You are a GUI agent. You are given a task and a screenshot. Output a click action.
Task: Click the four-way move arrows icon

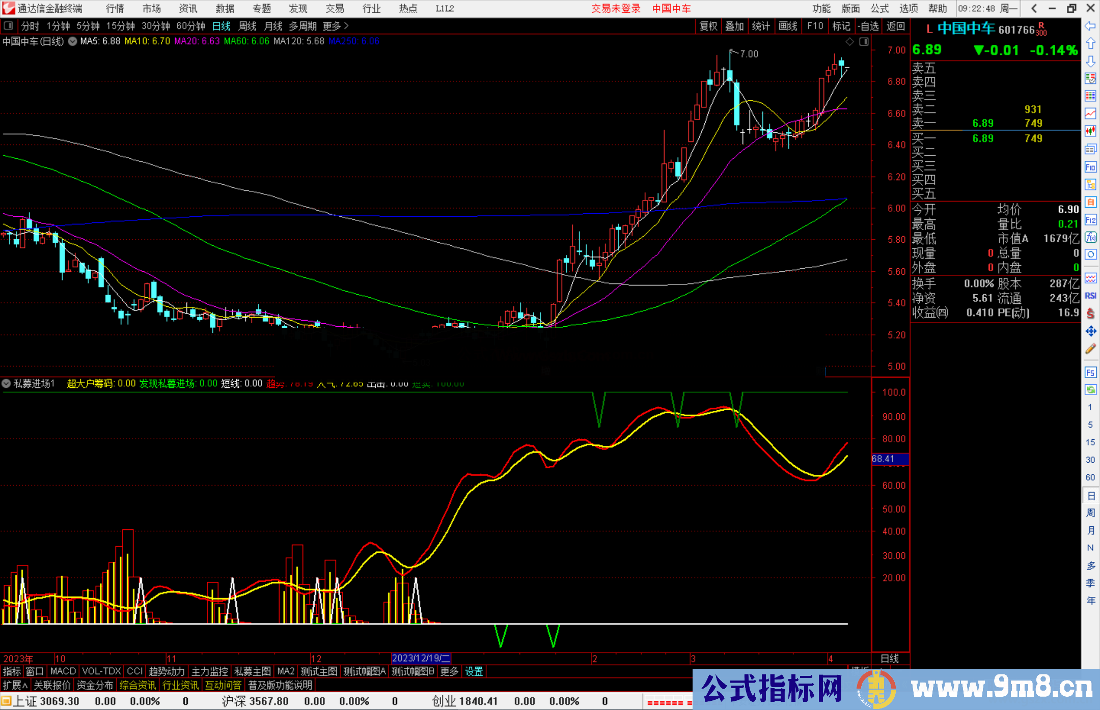[x=1090, y=331]
